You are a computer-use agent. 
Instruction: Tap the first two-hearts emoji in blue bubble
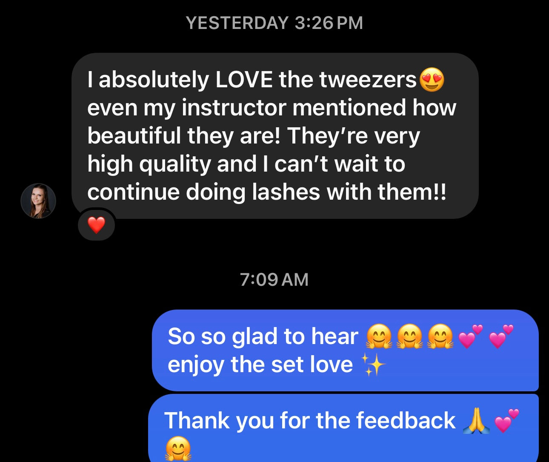coord(471,336)
